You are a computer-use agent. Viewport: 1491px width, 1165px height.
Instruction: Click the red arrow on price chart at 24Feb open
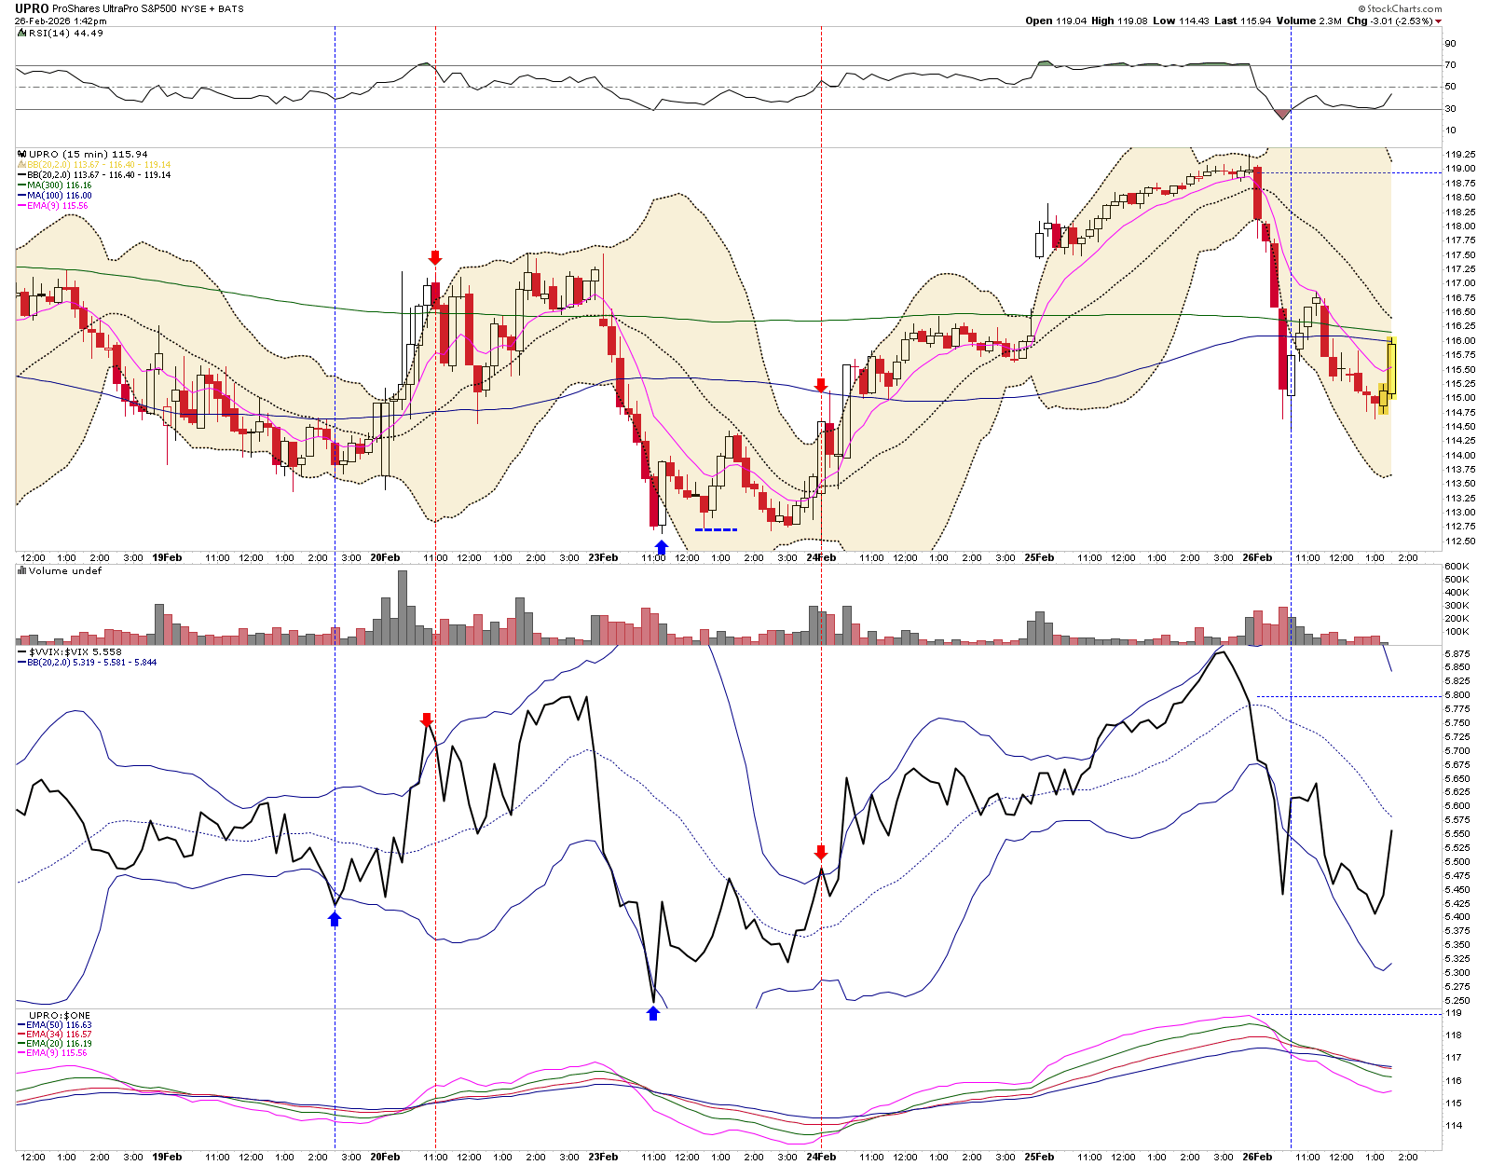821,385
